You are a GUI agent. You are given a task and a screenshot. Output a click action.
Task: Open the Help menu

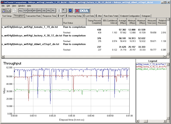(29, 6)
